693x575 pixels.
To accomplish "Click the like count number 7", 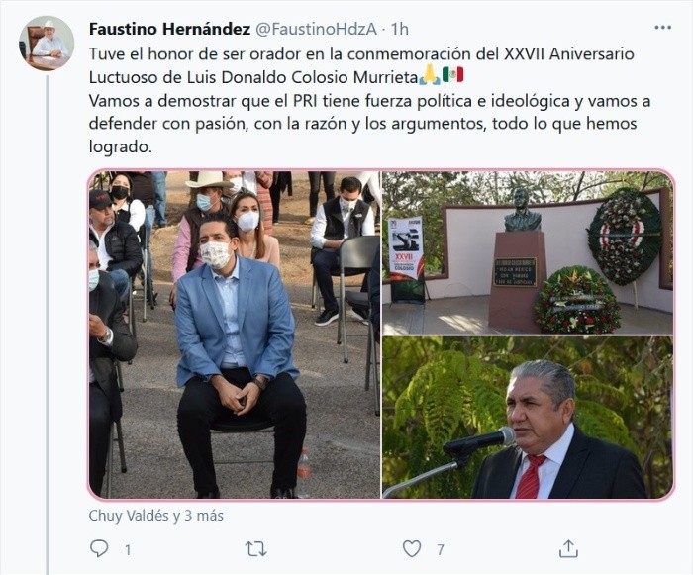I will (441, 550).
